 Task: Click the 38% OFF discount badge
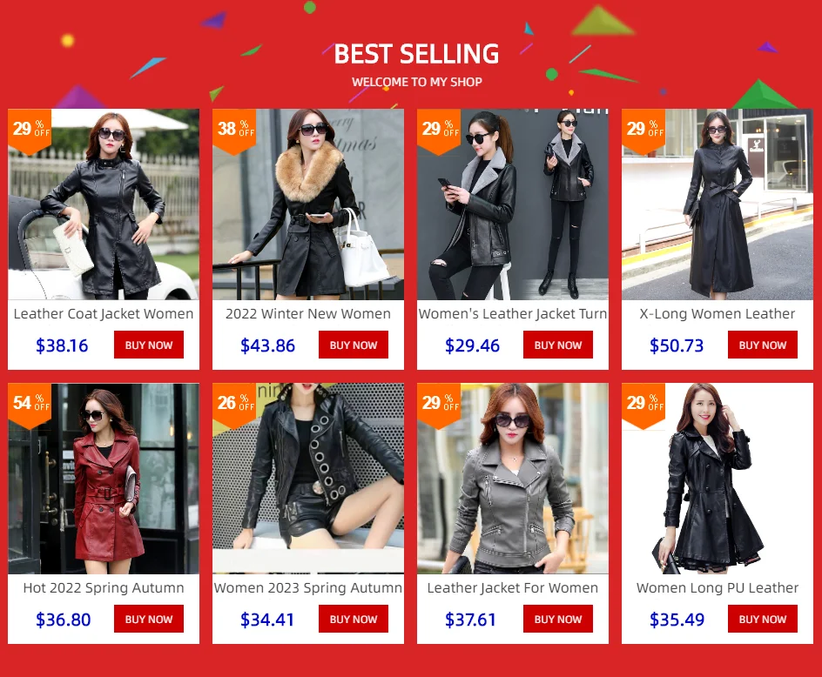tap(234, 131)
